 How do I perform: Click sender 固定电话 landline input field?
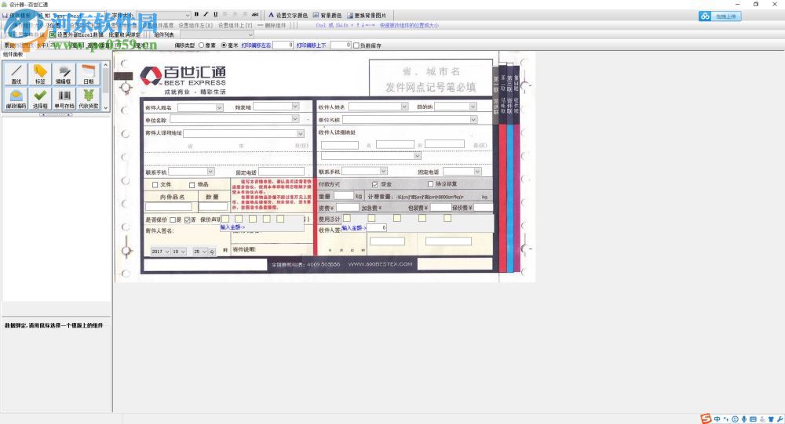[x=281, y=172]
